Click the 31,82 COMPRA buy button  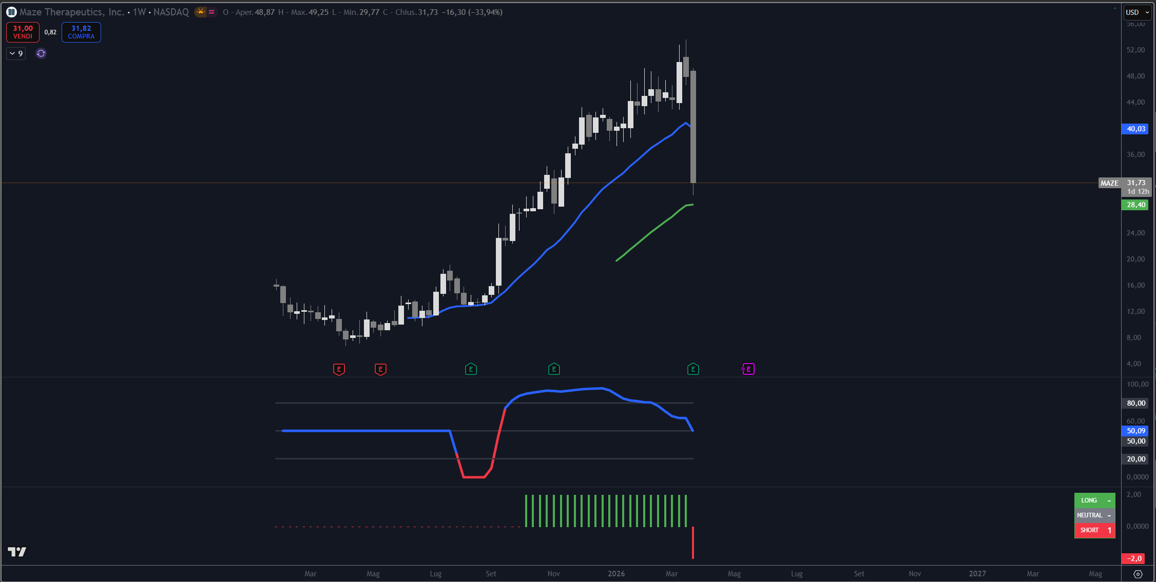pos(81,32)
